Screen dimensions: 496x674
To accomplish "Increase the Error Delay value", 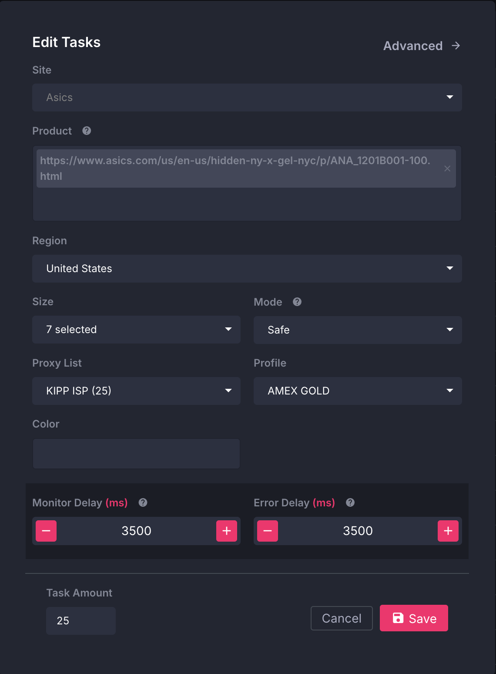I will [448, 531].
